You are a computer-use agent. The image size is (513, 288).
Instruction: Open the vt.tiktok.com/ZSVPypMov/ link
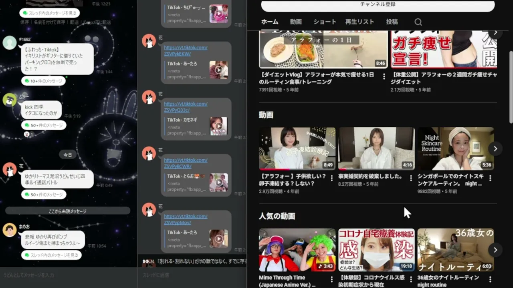[186, 219]
